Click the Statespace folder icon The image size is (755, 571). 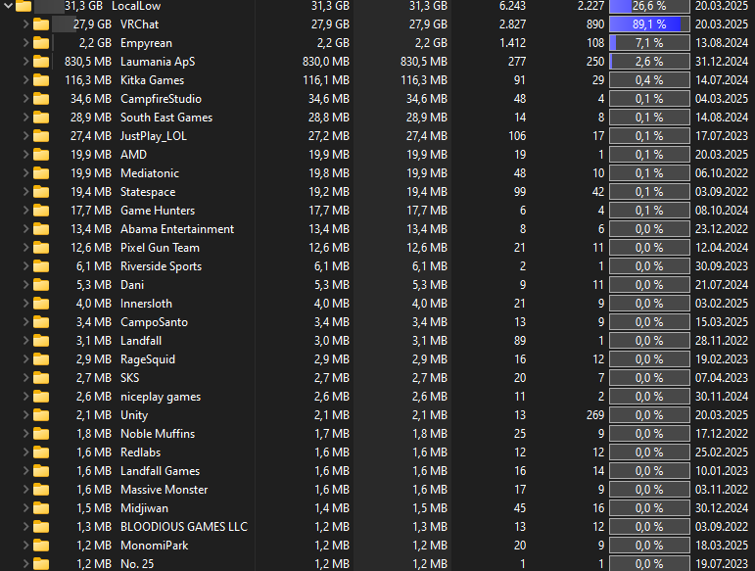pos(41,192)
